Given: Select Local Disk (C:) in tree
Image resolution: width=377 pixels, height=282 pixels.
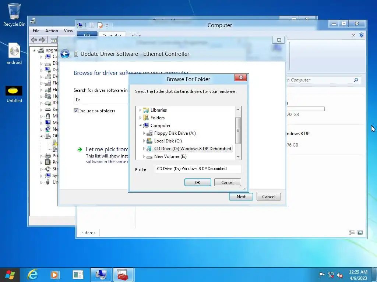Looking at the screenshot, I should coord(168,141).
